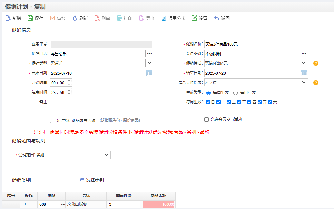Enable 允许会员参与活动 checkbox
The width and height of the screenshot is (334, 209).
click(x=206, y=119)
